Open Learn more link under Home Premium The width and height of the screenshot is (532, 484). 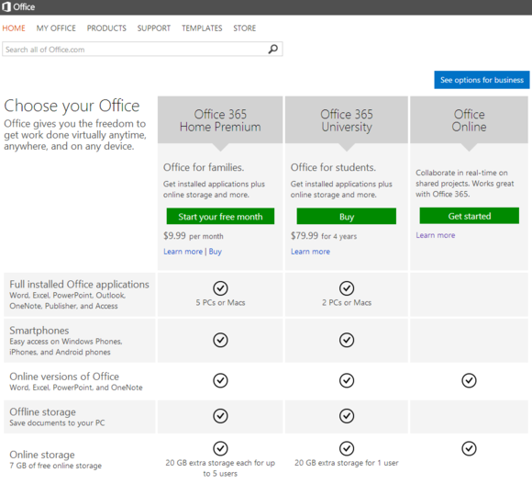183,252
